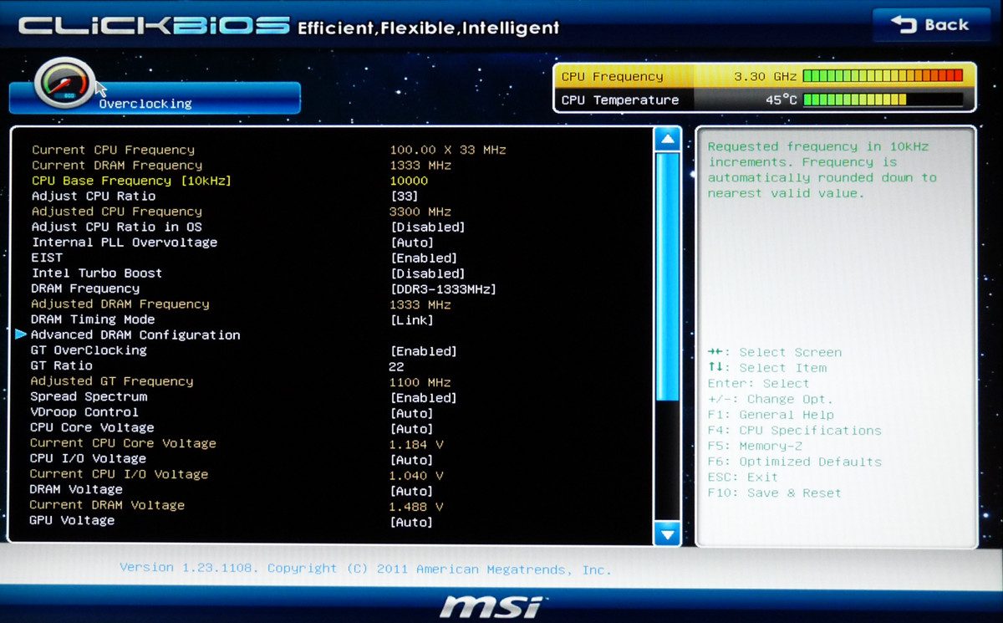Open DRAM Timing Mode [Link] option
This screenshot has width=1003, height=623.
pyautogui.click(x=411, y=320)
